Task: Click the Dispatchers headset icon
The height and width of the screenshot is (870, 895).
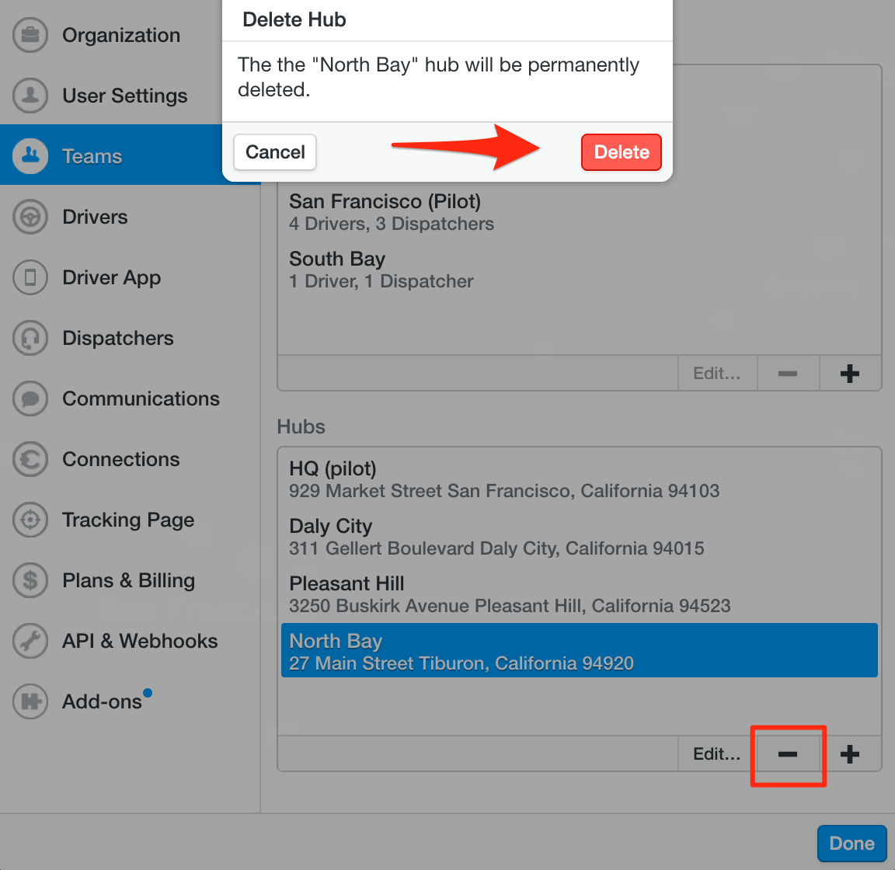Action: click(x=30, y=337)
